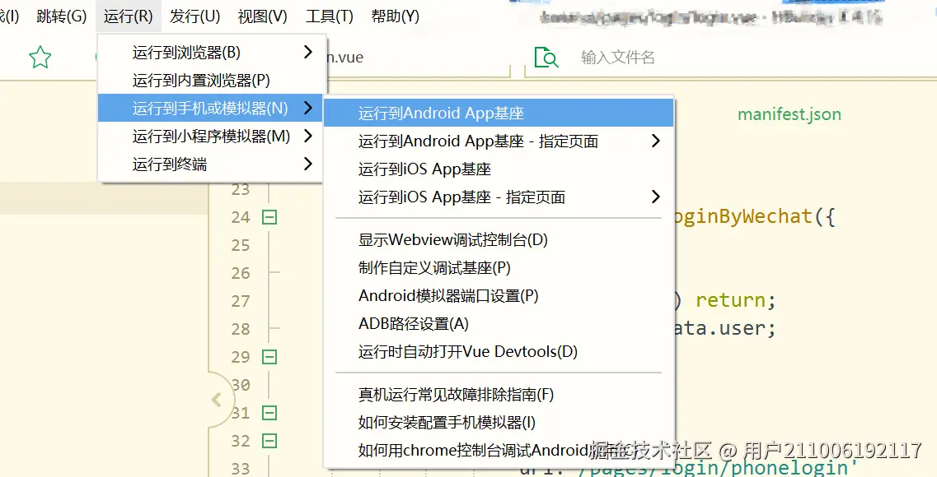The width and height of the screenshot is (937, 477).
Task: Open the 视图(V) menu
Action: coord(262,16)
